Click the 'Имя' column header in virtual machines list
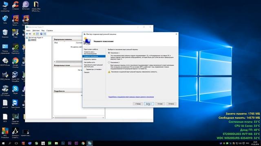 56,43
